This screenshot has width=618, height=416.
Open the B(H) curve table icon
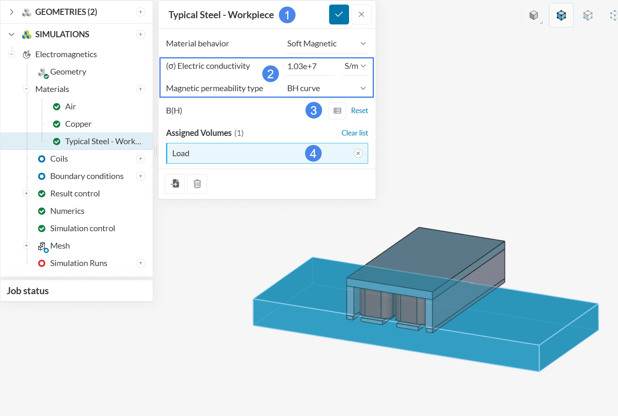coord(337,111)
